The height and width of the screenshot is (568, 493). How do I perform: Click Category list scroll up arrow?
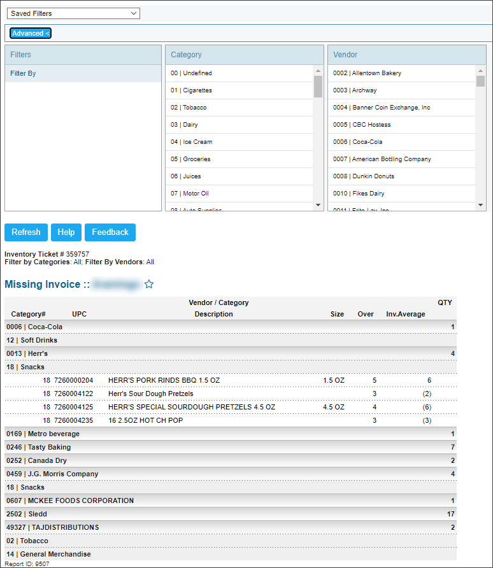click(x=318, y=71)
